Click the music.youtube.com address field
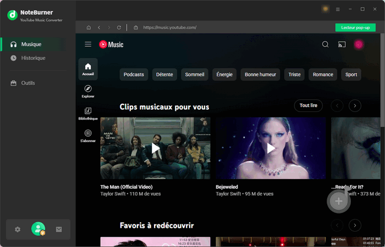385x247 pixels. 169,27
